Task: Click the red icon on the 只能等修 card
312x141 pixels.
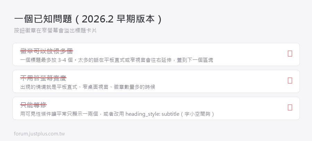Action: [290, 107]
